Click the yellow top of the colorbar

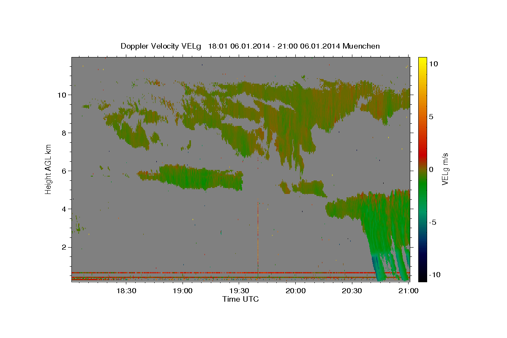pyautogui.click(x=422, y=60)
